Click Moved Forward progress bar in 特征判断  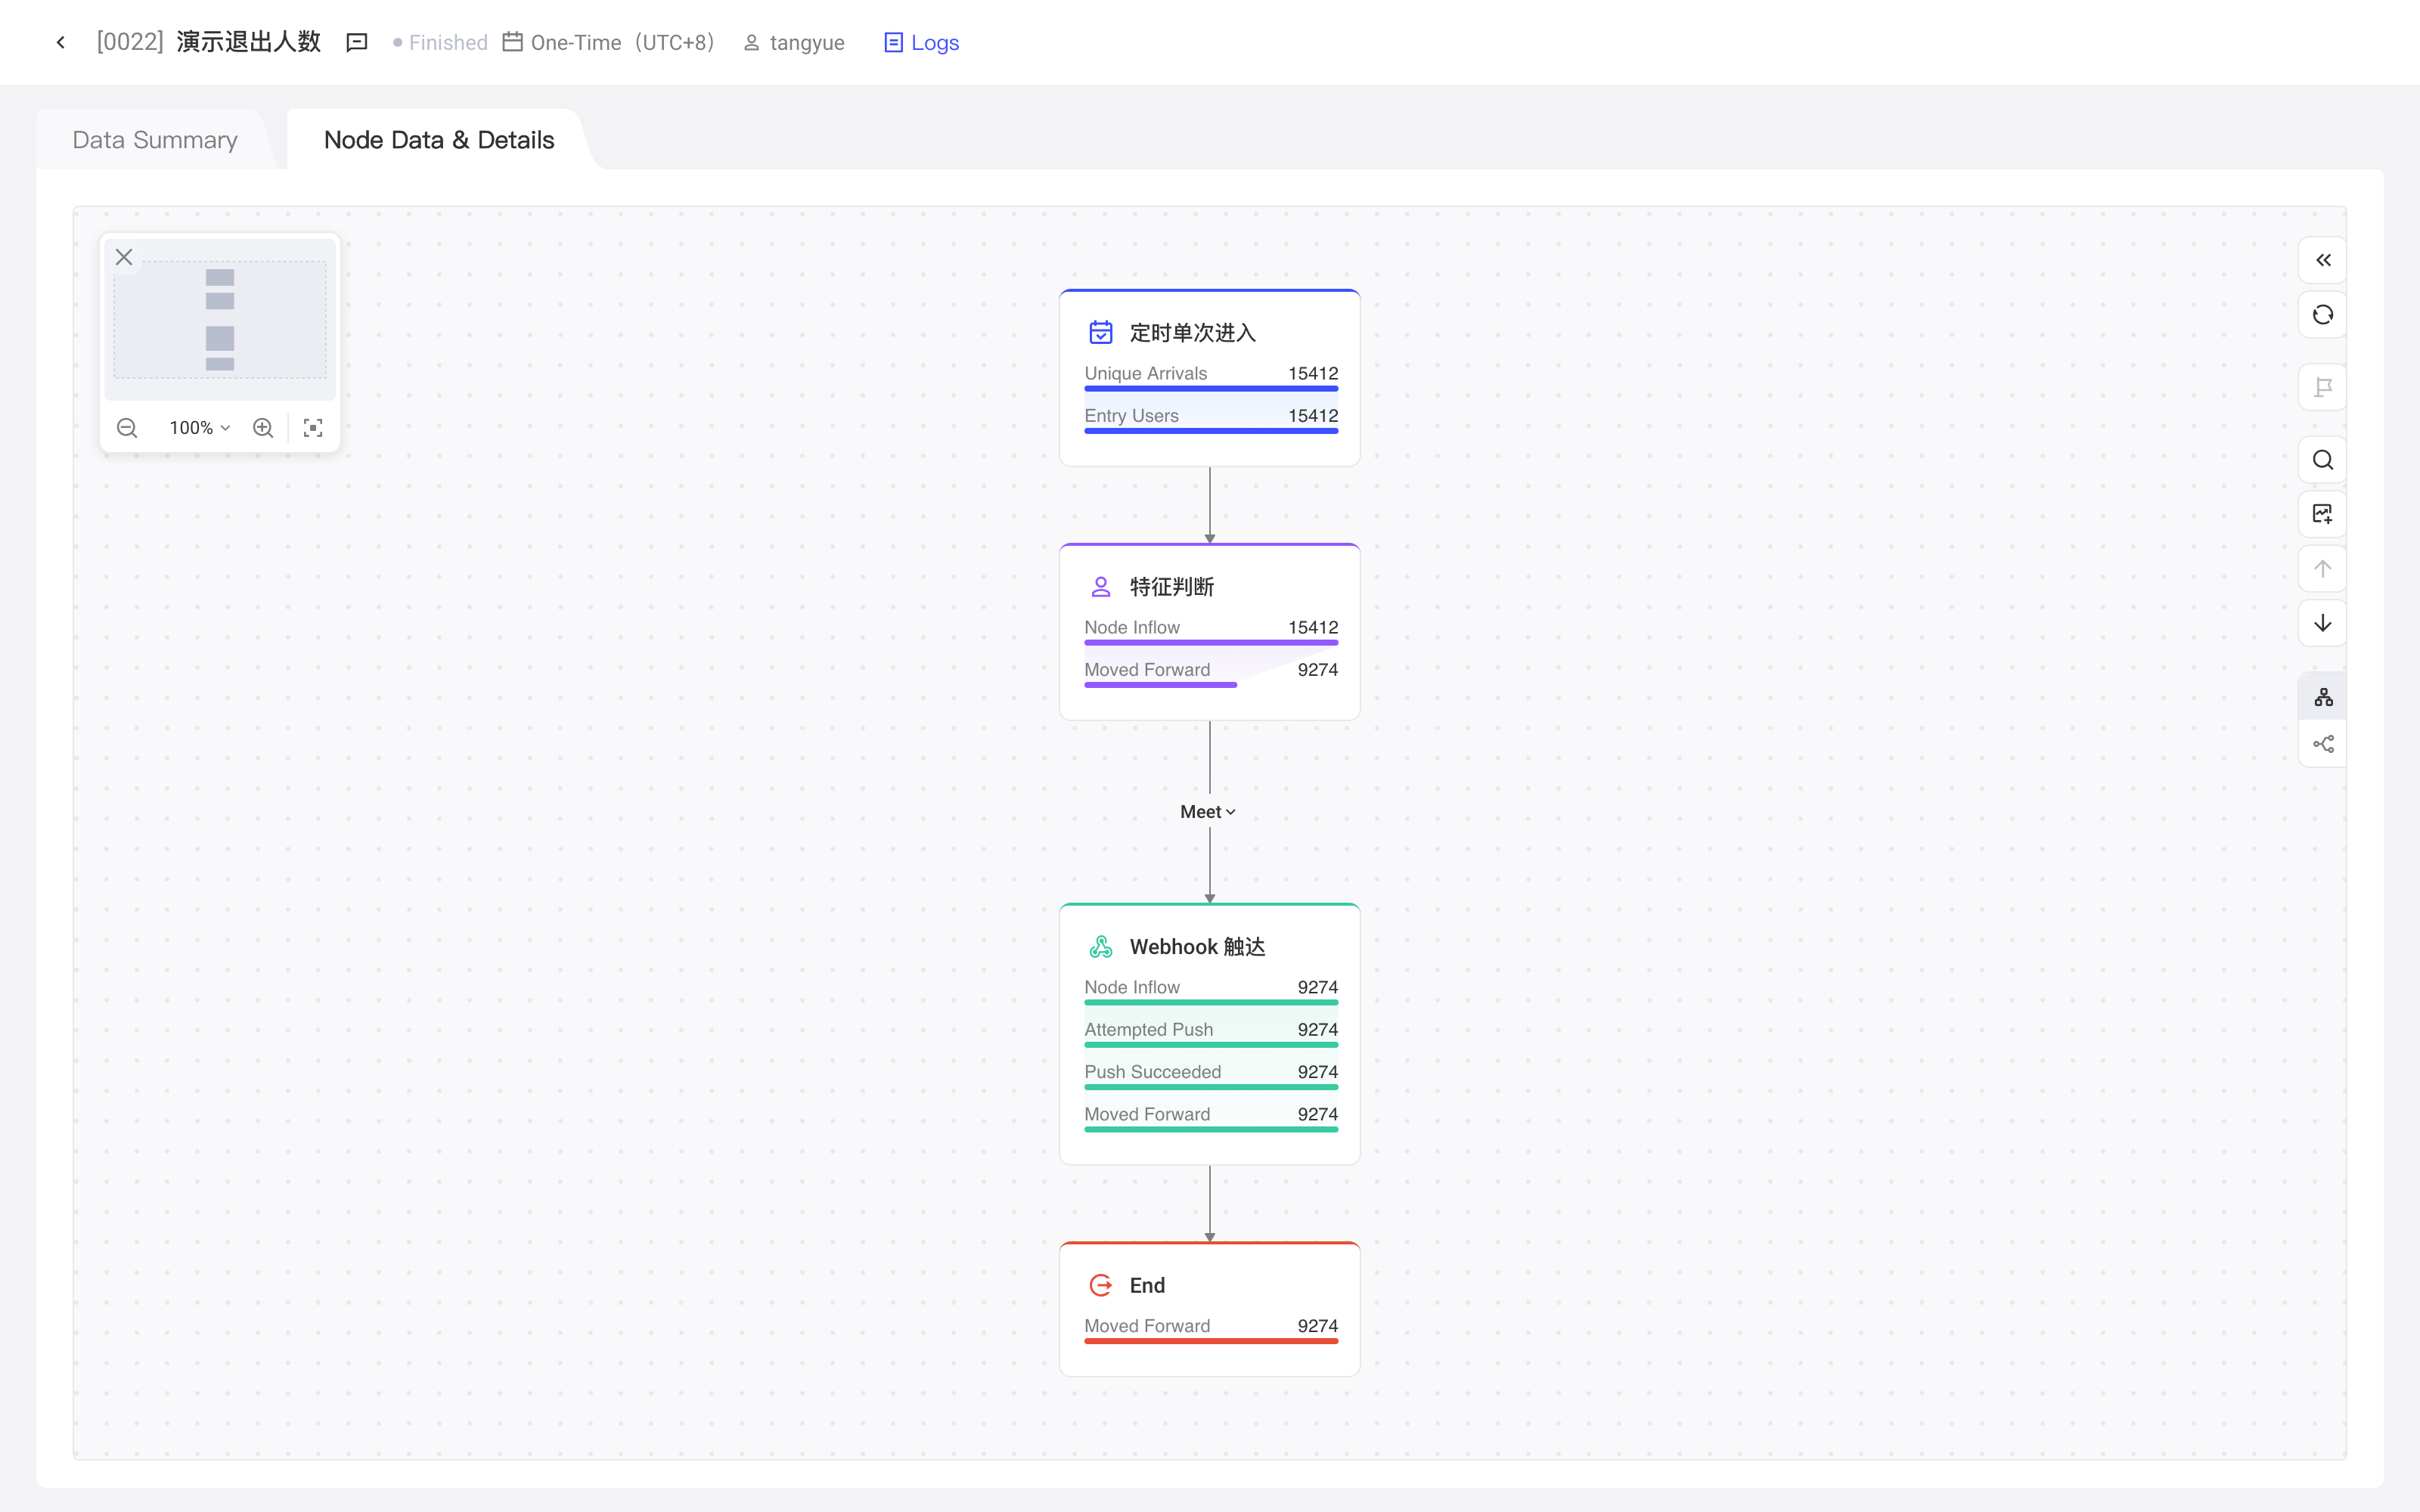(1160, 685)
